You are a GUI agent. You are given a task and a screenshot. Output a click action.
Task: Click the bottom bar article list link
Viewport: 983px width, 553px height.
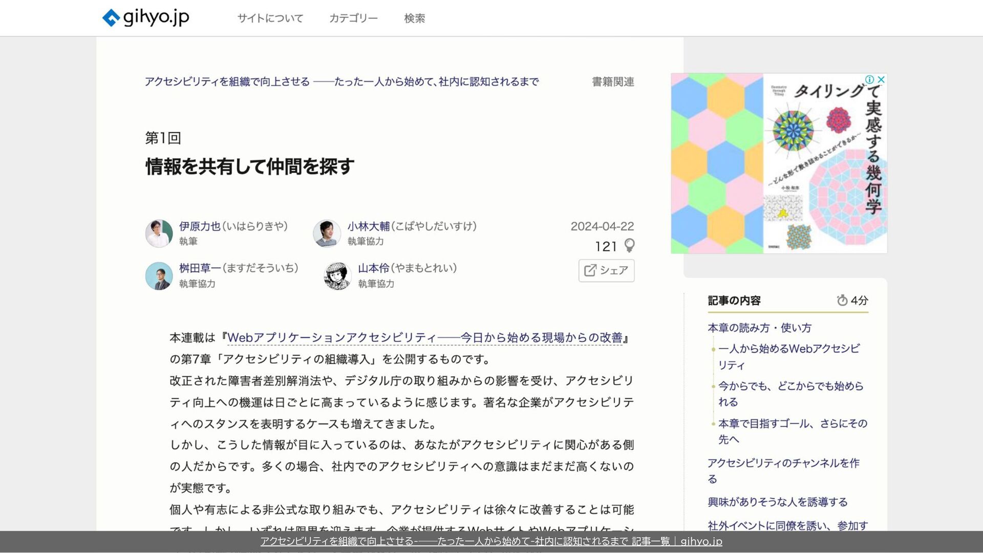pyautogui.click(x=491, y=541)
